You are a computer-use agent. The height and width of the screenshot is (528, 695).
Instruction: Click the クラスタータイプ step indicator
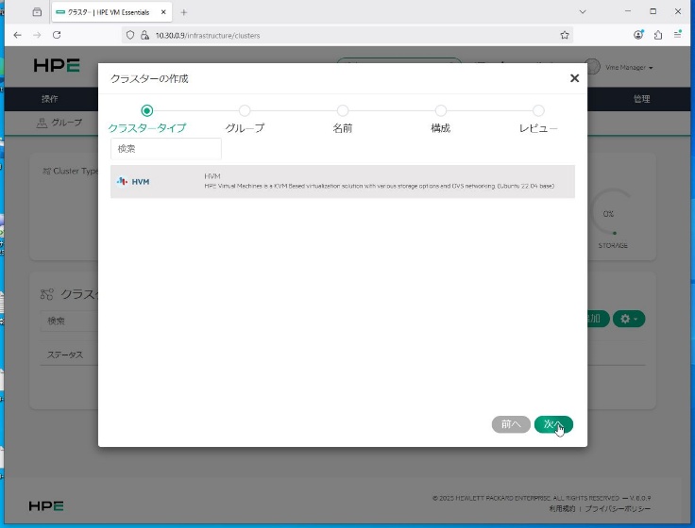coord(146,110)
